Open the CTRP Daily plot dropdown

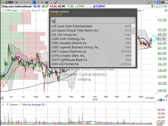[19, 10]
